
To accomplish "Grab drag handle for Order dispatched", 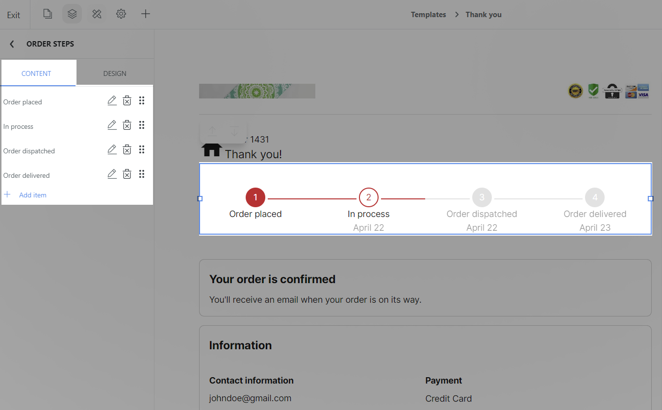I will click(x=142, y=150).
